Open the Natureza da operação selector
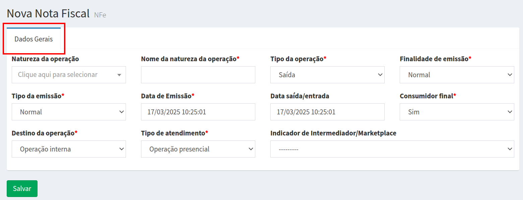523x200 pixels. pyautogui.click(x=69, y=75)
